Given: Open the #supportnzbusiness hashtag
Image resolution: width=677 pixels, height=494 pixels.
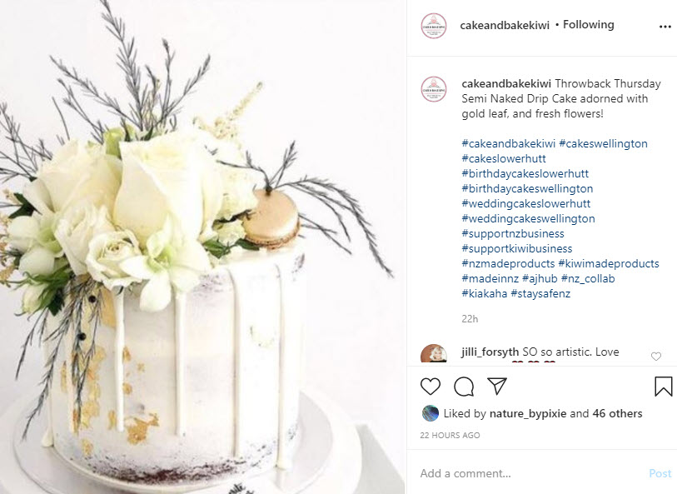Looking at the screenshot, I should click(x=513, y=233).
